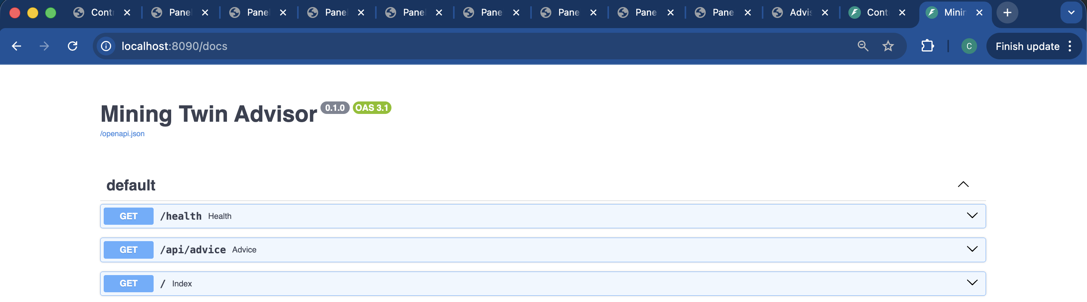Expand the GET /health endpoint
Viewport: 1087px width, 302px height.
coord(543,216)
